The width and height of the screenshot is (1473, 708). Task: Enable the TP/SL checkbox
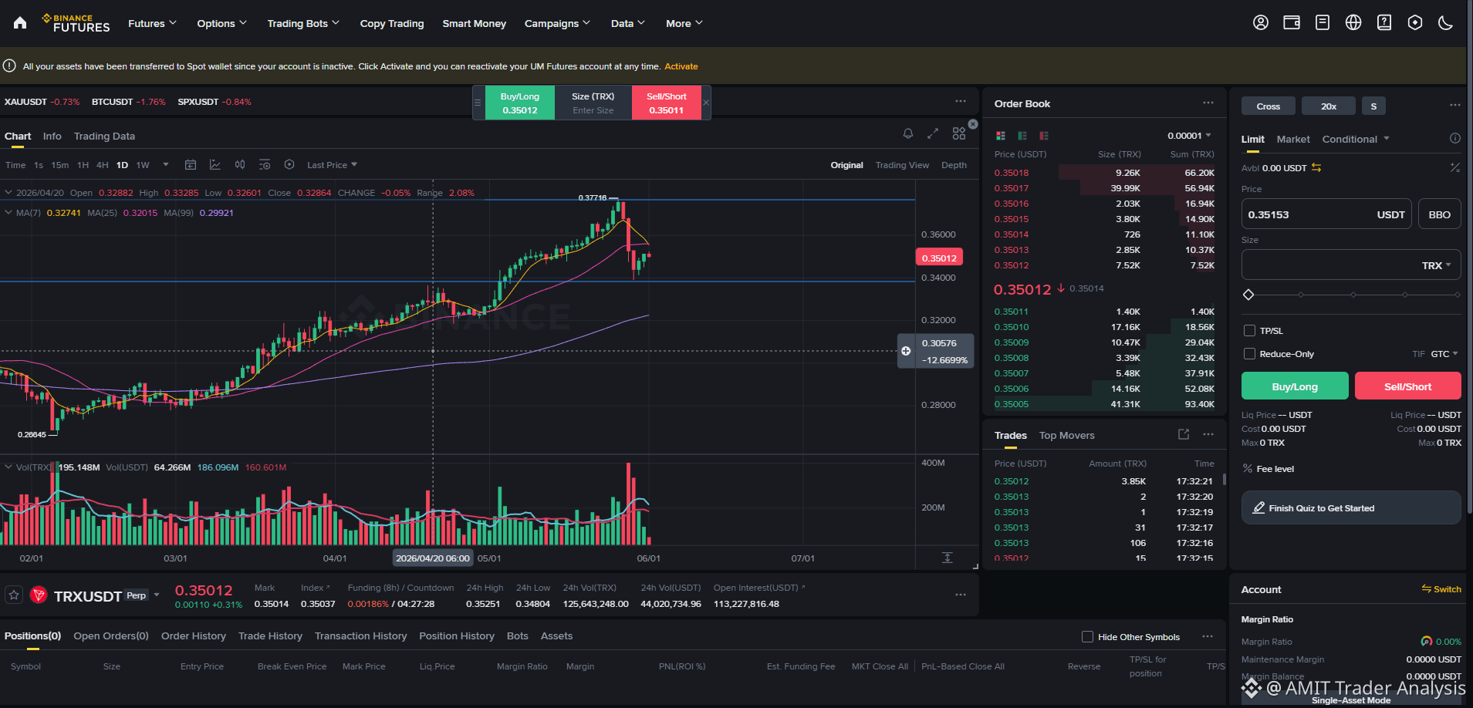(x=1249, y=331)
